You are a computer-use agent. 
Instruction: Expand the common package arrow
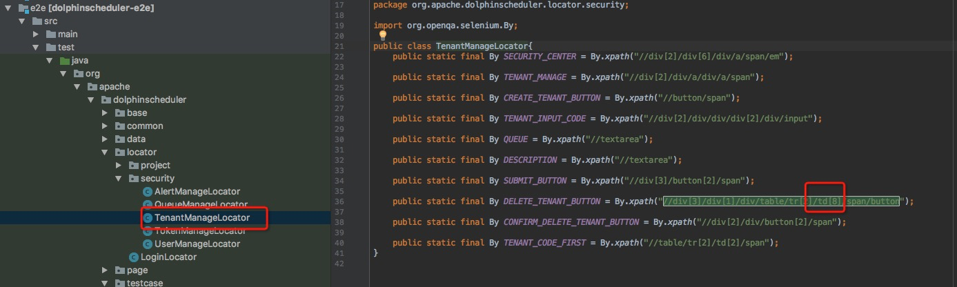click(105, 126)
